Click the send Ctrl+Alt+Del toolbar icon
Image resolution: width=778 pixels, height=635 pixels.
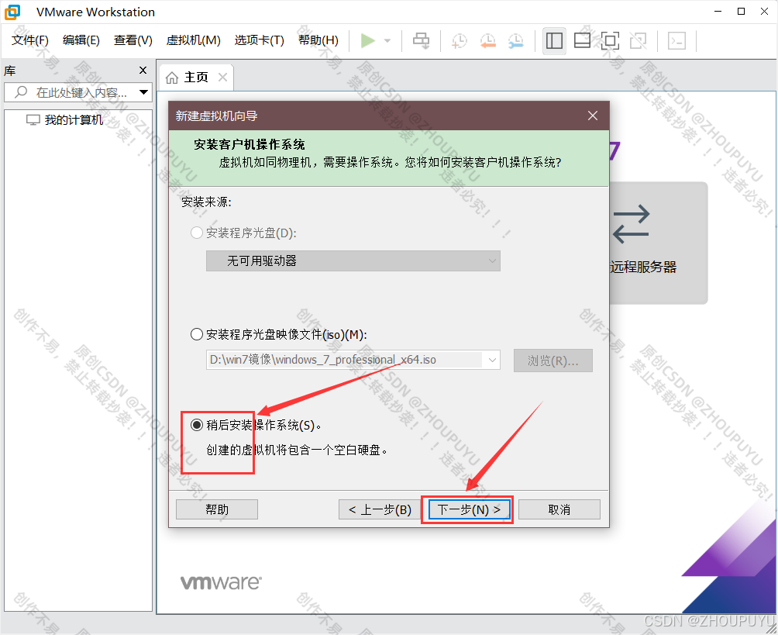(x=422, y=41)
